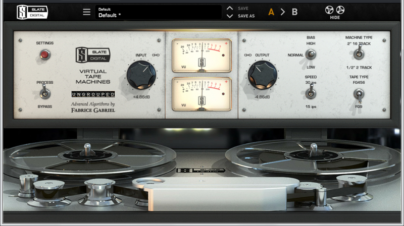
Task: Copy A to B with arrow
Action: coord(283,12)
